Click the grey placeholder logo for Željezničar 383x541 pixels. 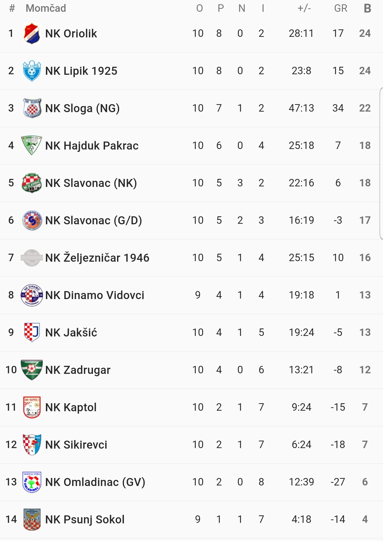(32, 258)
